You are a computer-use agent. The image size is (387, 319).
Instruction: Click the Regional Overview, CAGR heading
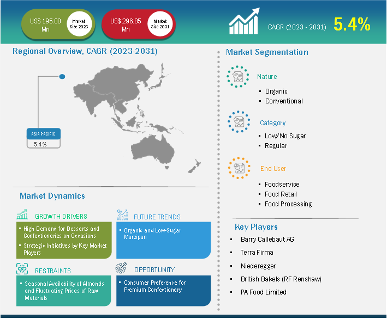pos(85,51)
